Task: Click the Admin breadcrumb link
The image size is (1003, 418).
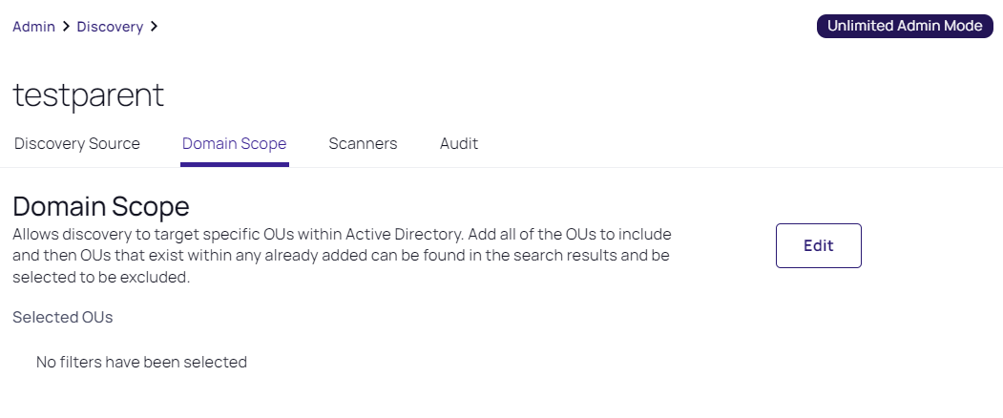Action: [x=33, y=27]
